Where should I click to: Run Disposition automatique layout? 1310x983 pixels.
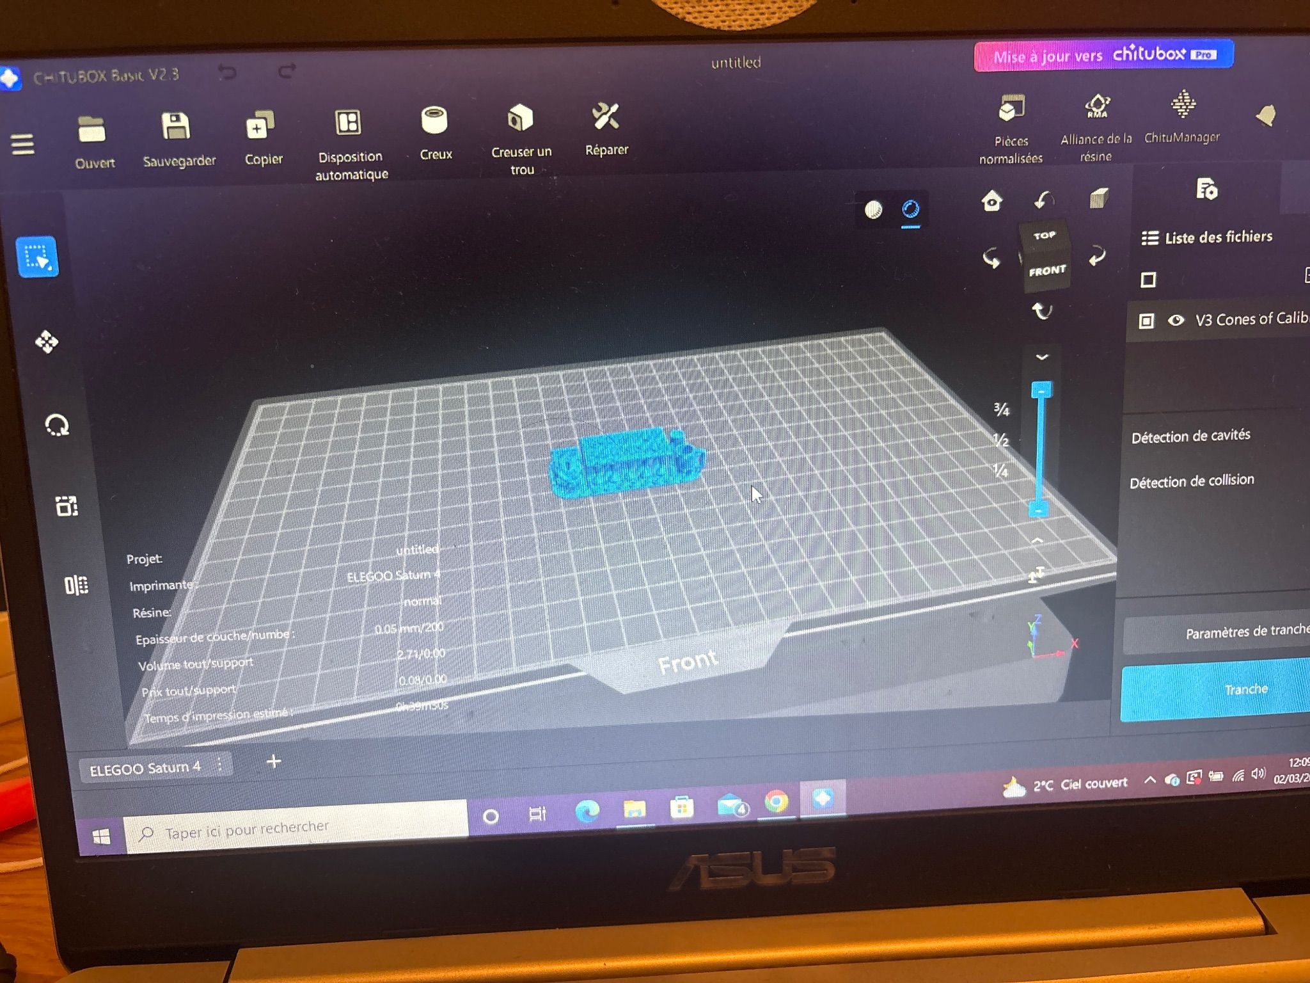(349, 122)
